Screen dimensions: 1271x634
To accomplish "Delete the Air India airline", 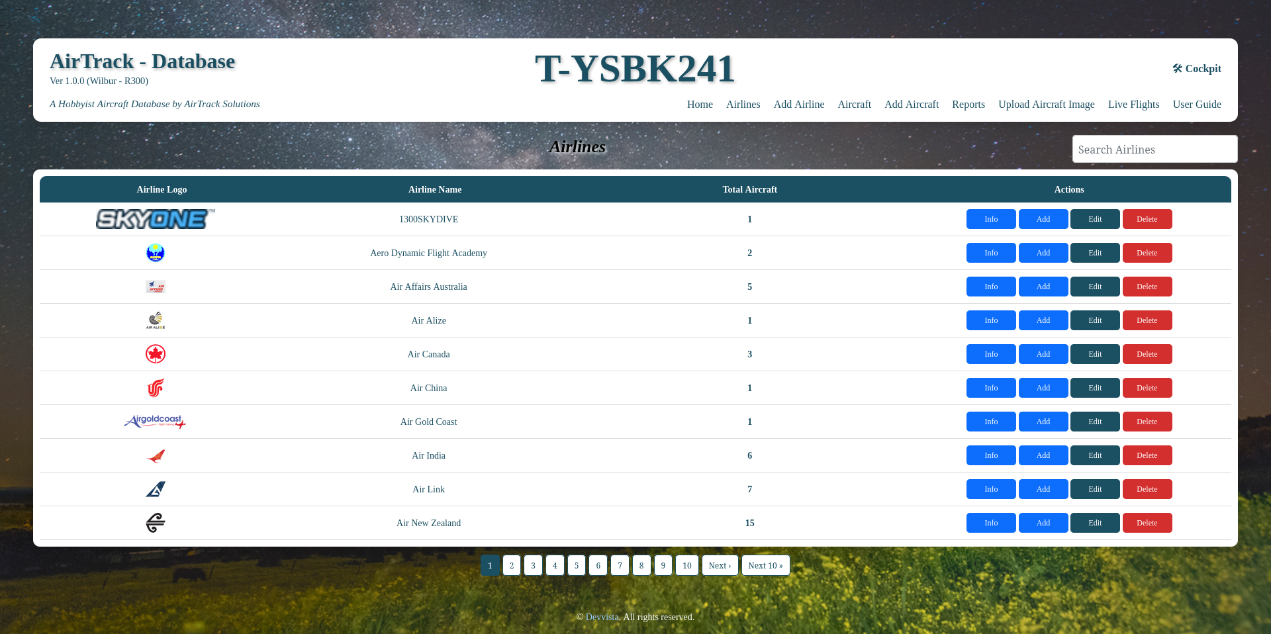I will [1147, 455].
